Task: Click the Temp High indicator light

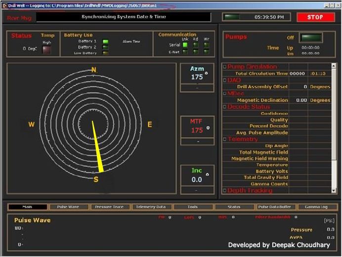Action: [x=46, y=50]
